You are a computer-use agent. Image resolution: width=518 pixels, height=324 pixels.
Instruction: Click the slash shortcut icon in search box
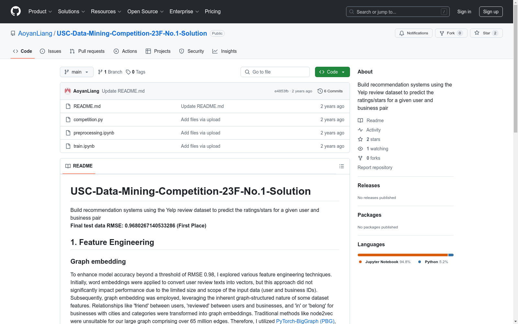tap(444, 12)
